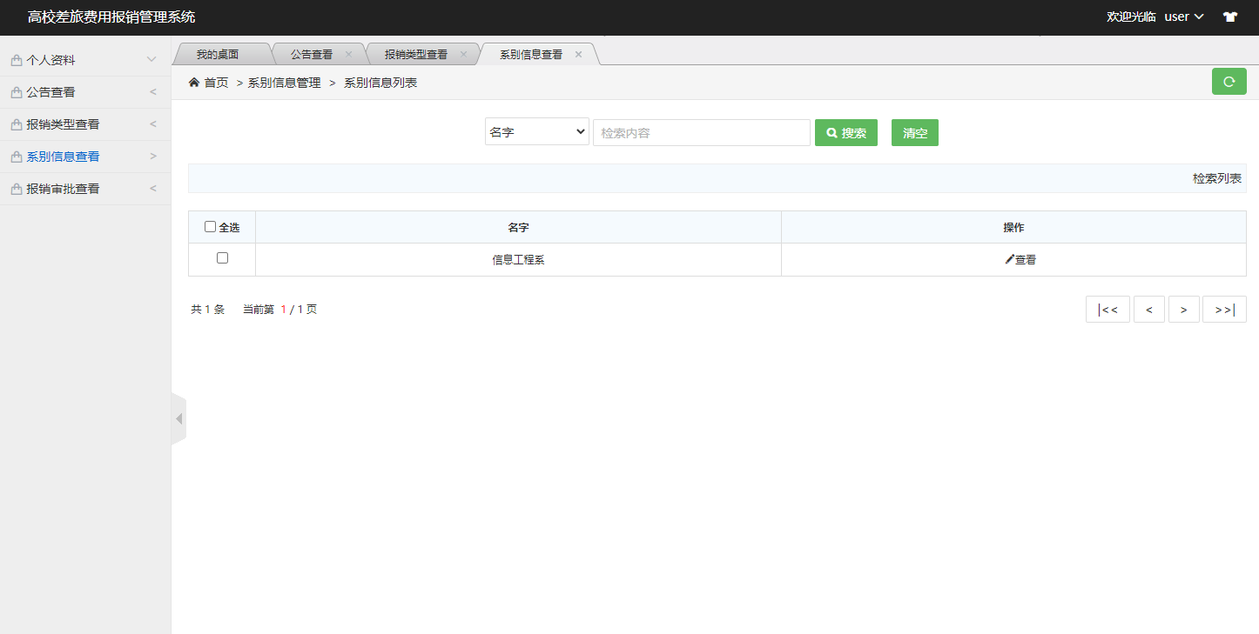Click the home icon in breadcrumb
The width and height of the screenshot is (1259, 634).
pos(194,82)
